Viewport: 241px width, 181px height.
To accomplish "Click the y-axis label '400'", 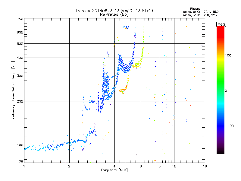I will (20, 58).
